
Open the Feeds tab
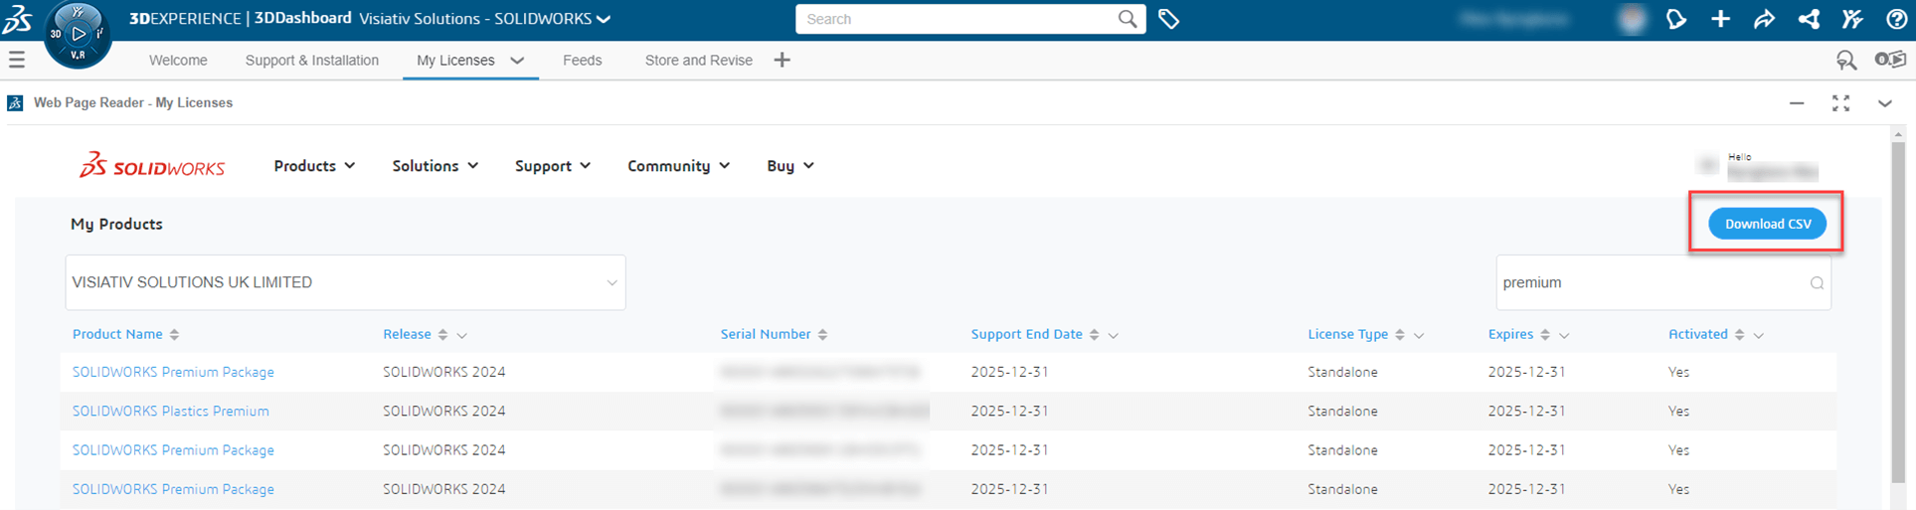582,61
